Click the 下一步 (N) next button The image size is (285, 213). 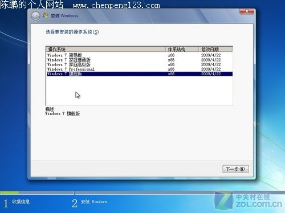pos(235,169)
